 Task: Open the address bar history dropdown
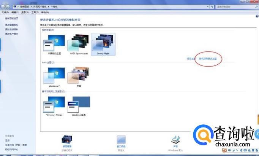pyautogui.click(x=208, y=7)
